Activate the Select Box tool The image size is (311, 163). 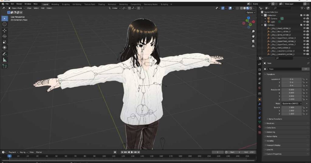click(4, 18)
